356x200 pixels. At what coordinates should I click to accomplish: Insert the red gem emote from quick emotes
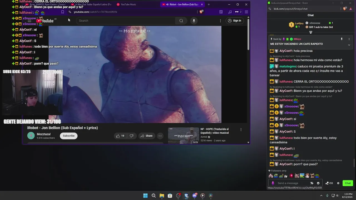click(x=291, y=176)
